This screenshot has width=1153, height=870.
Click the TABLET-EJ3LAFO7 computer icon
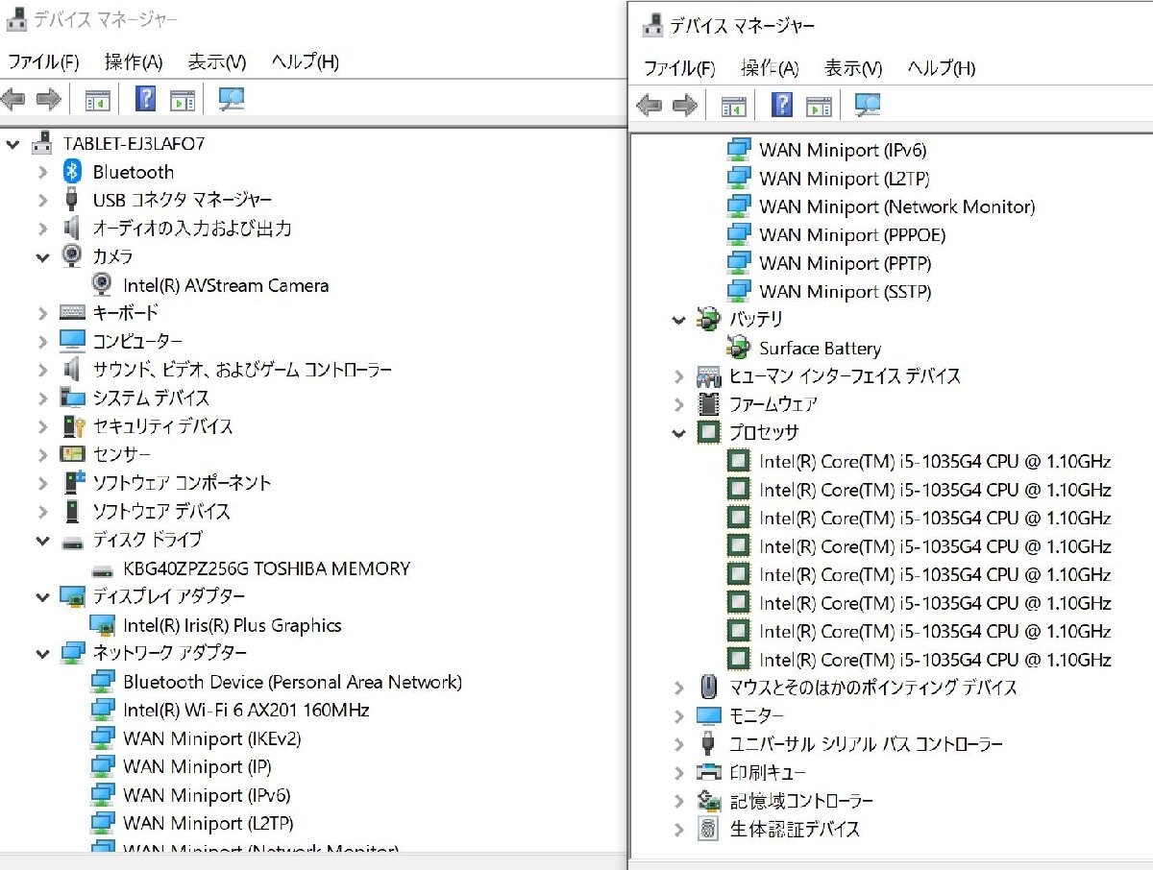(x=42, y=143)
